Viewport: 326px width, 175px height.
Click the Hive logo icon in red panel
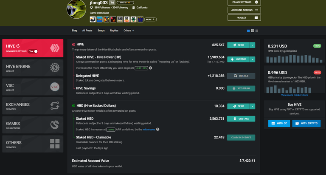click(55, 48)
